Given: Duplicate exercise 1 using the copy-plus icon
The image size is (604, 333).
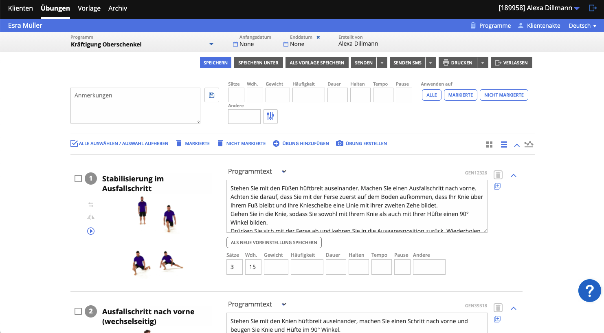Looking at the screenshot, I should tap(497, 186).
